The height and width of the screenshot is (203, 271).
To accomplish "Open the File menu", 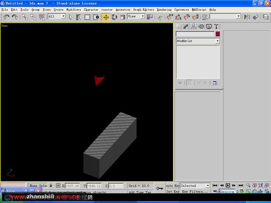I will (5, 10).
